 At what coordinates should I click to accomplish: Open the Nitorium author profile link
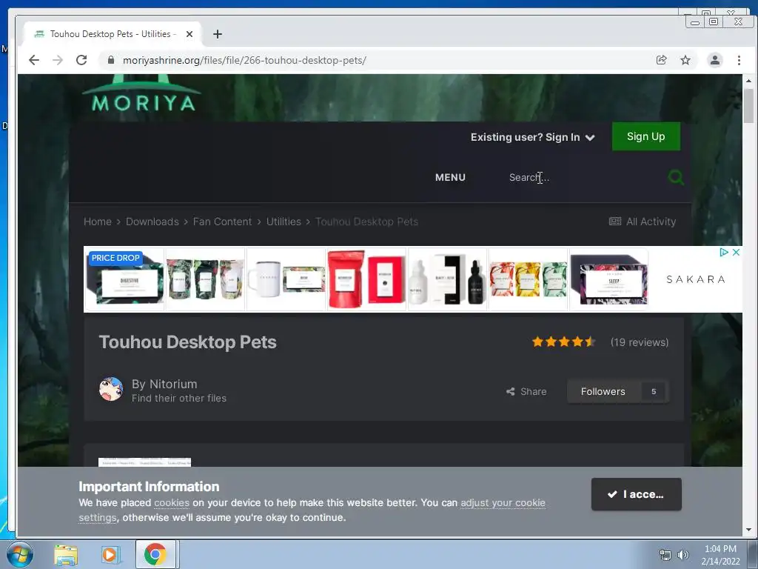(x=173, y=384)
